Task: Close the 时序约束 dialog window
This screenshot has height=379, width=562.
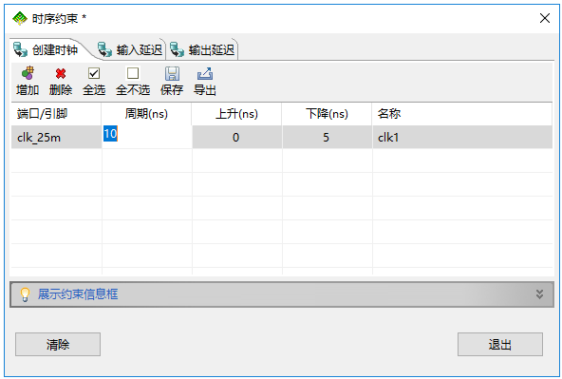Action: click(x=545, y=18)
